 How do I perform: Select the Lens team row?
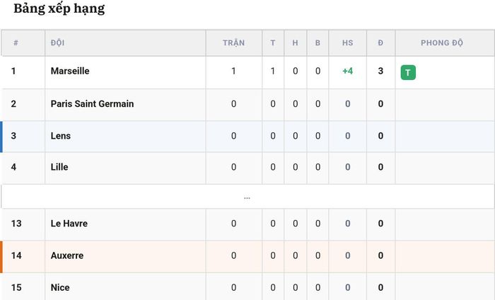tap(248, 136)
